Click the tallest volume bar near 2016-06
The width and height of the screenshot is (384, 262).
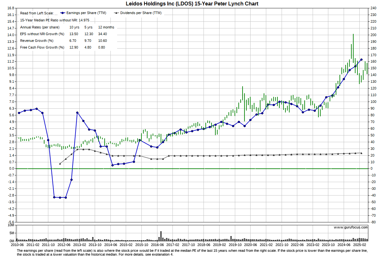(x=161, y=236)
